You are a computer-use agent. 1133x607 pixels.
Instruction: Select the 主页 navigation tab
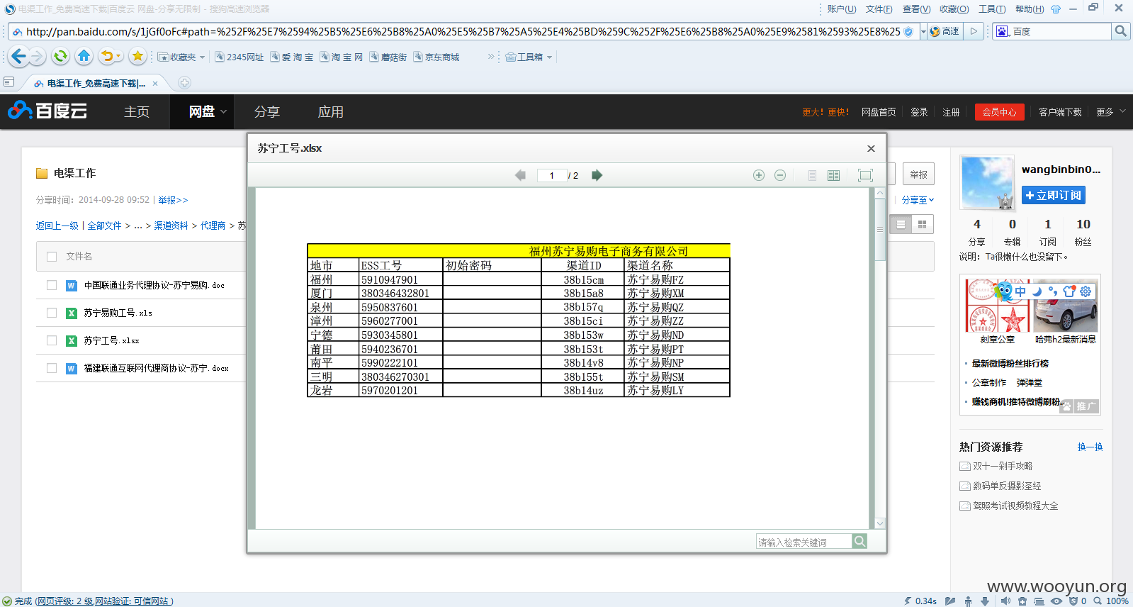coord(137,111)
